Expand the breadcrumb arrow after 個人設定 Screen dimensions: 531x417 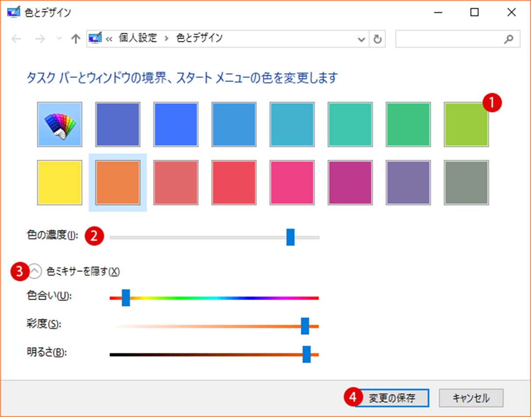click(x=166, y=39)
